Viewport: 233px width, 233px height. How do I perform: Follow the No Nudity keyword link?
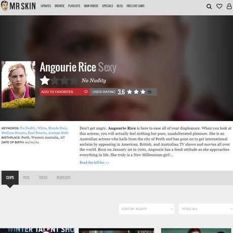(x=28, y=128)
